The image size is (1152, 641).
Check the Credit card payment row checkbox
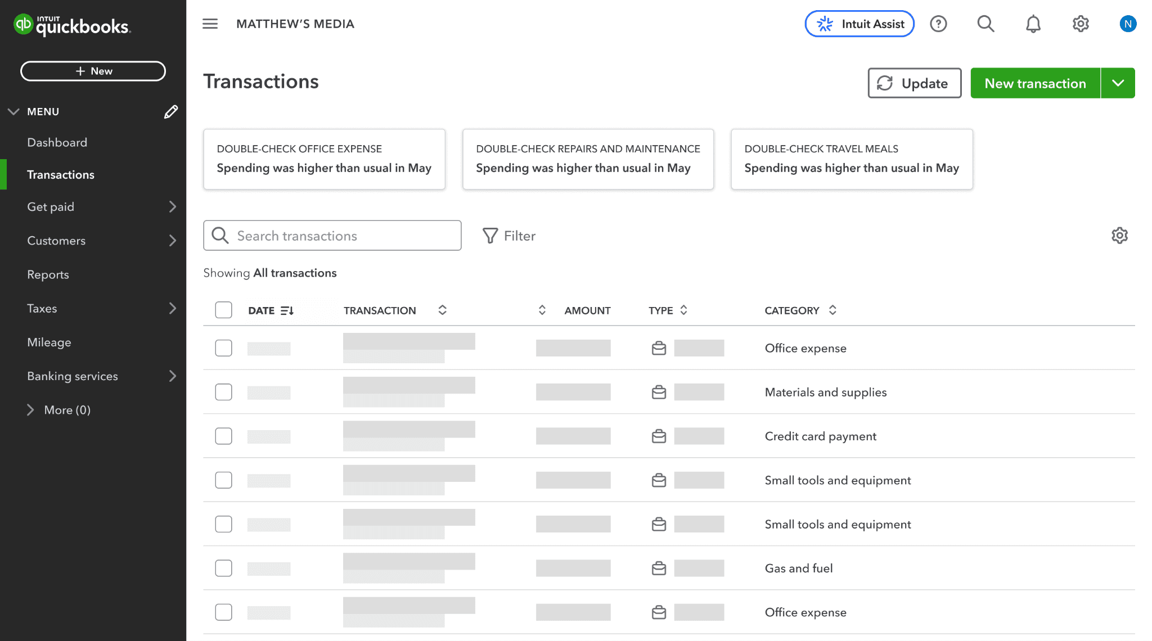223,436
